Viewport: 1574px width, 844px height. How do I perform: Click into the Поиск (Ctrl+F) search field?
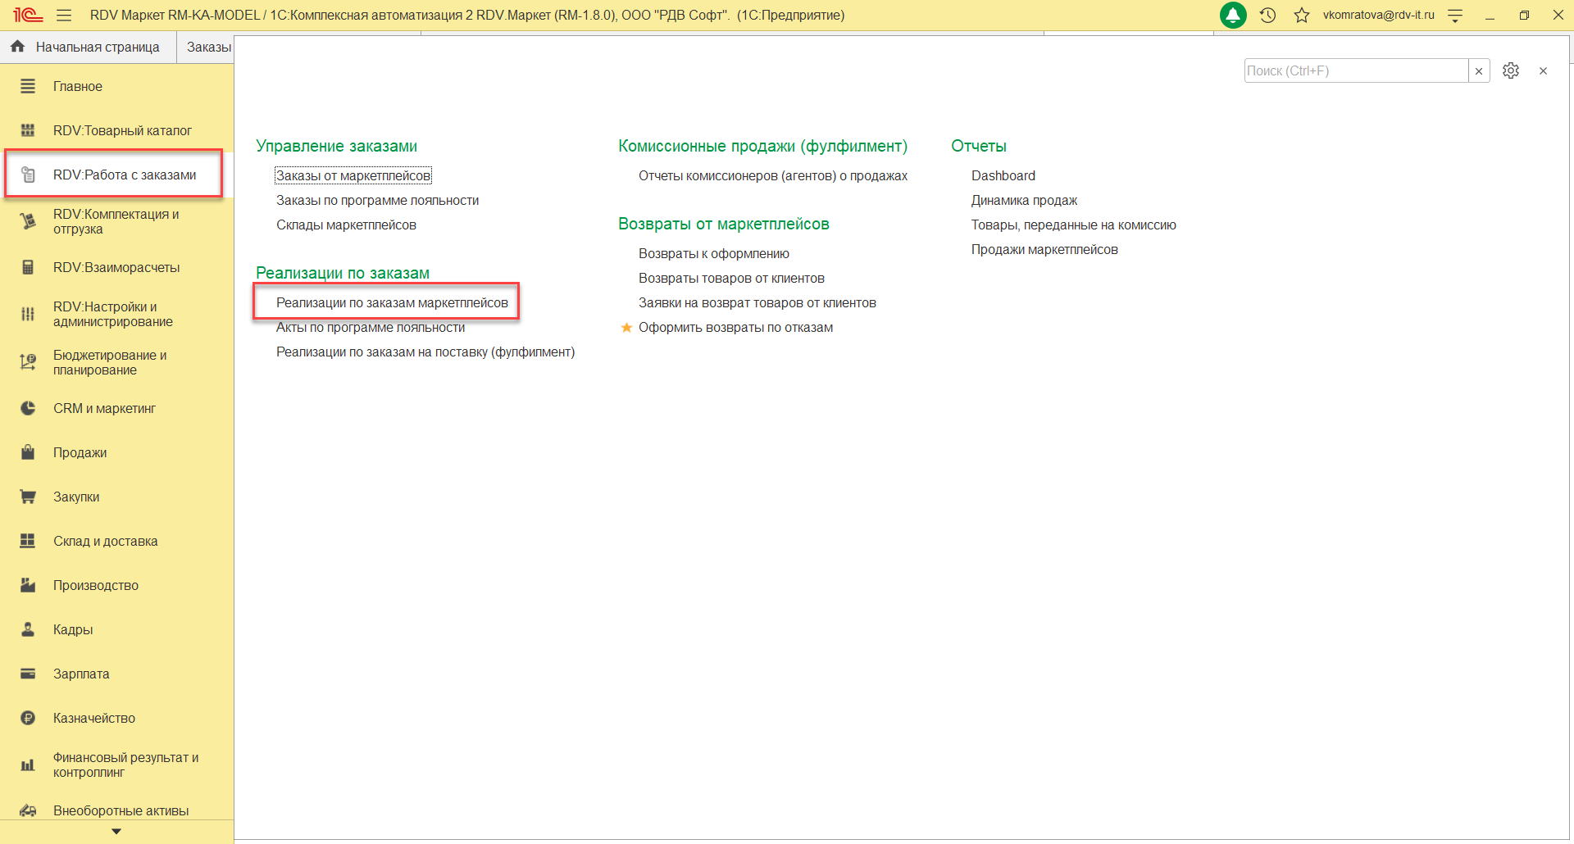coord(1356,70)
